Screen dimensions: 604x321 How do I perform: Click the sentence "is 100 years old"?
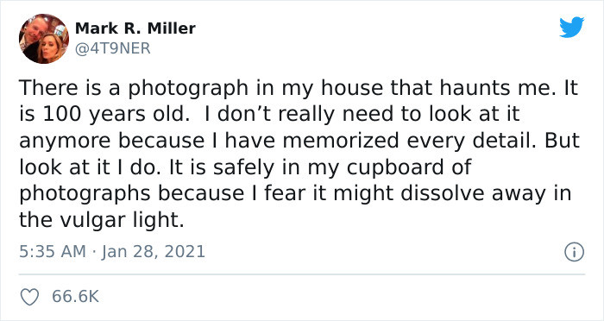(103, 114)
